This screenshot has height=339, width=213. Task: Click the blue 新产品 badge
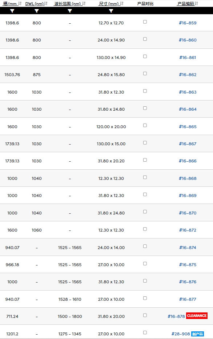click(197, 334)
